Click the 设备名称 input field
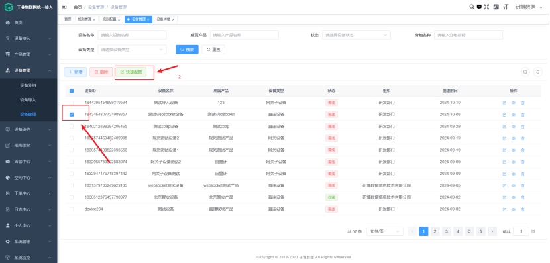550x263 pixels. [x=133, y=35]
